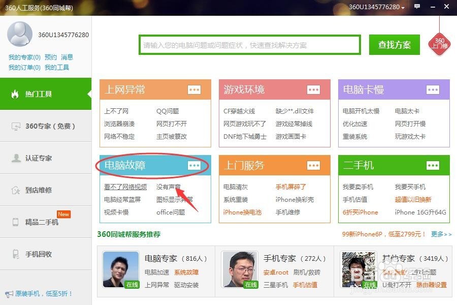
Task: Select 6折买iPhone entry
Action: coord(360,212)
